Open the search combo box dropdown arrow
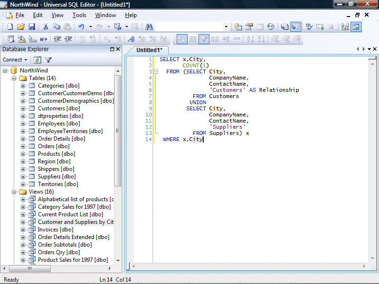The width and height of the screenshot is (379, 284). tap(226, 27)
